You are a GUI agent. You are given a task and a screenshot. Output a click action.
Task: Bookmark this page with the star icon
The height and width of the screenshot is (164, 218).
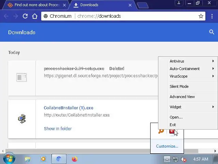(x=201, y=16)
